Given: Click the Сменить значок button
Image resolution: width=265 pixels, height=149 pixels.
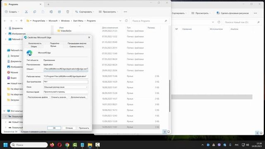Looking at the screenshot, I should pos(59,97).
